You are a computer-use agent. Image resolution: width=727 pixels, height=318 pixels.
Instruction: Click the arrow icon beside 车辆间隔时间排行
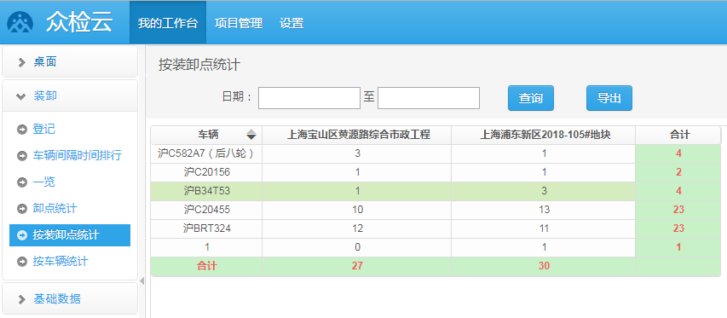tap(22, 156)
